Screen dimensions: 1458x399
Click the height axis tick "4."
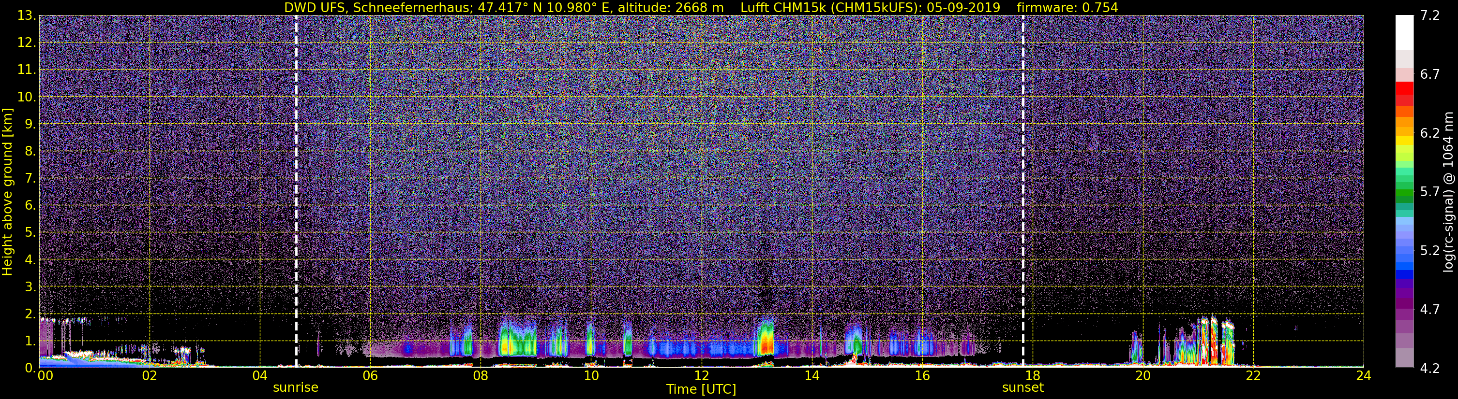pos(30,260)
